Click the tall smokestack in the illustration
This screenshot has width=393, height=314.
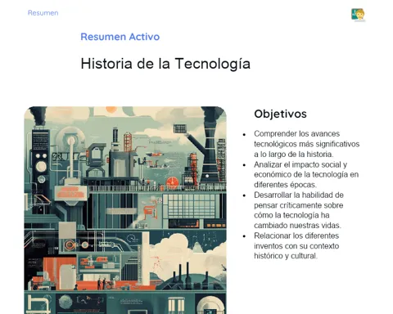coord(210,147)
